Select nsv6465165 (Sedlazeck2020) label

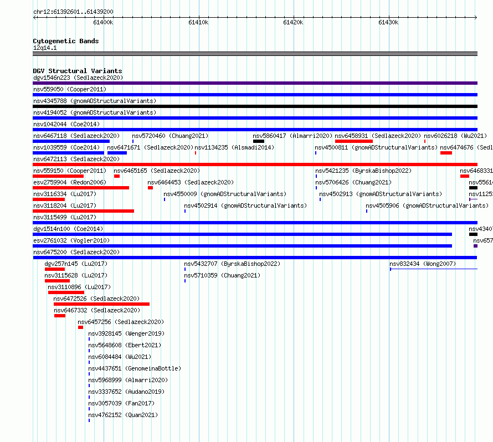pos(157,171)
